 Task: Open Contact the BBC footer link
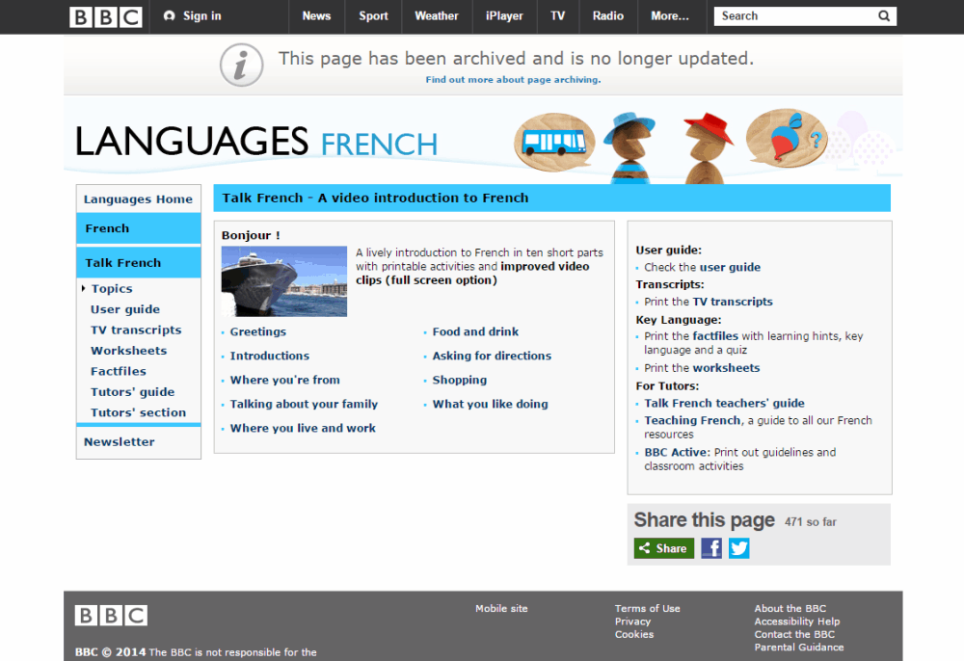[x=794, y=634]
